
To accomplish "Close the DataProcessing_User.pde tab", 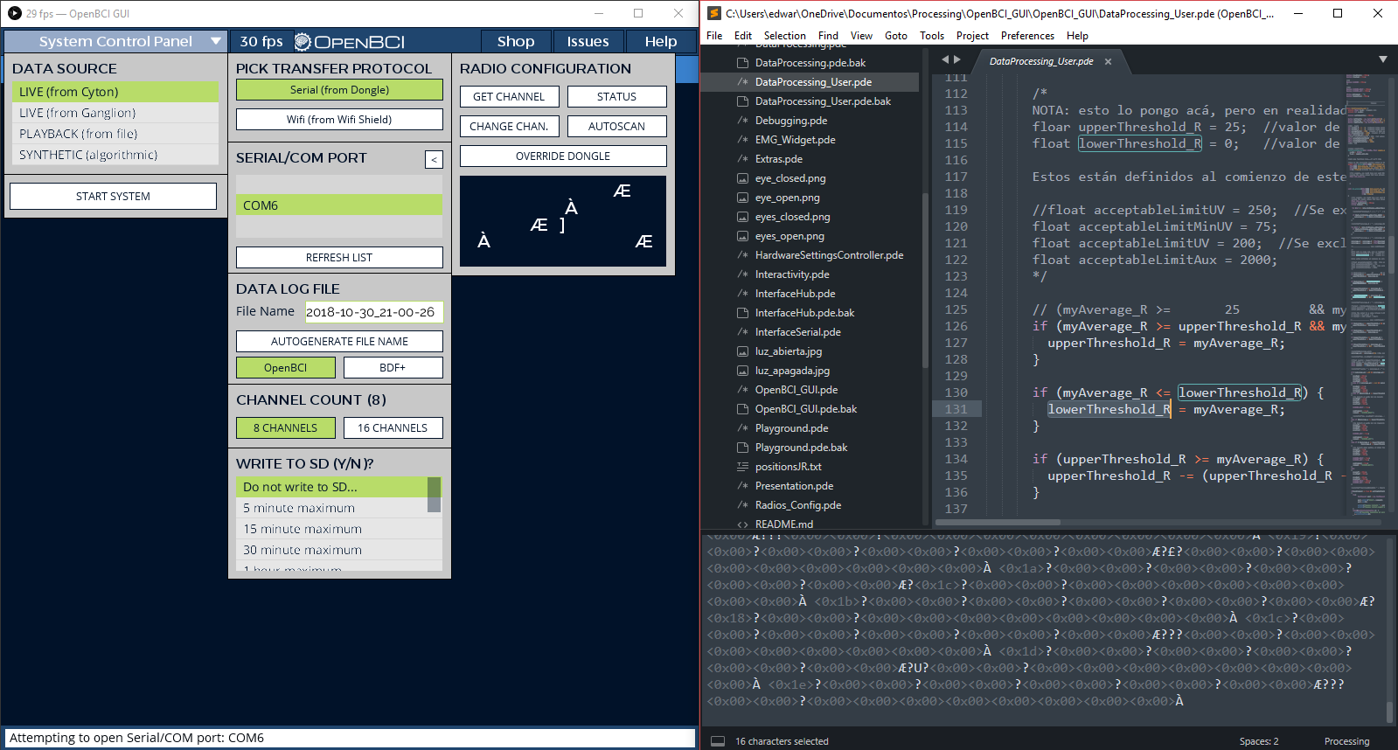I will coord(1108,61).
